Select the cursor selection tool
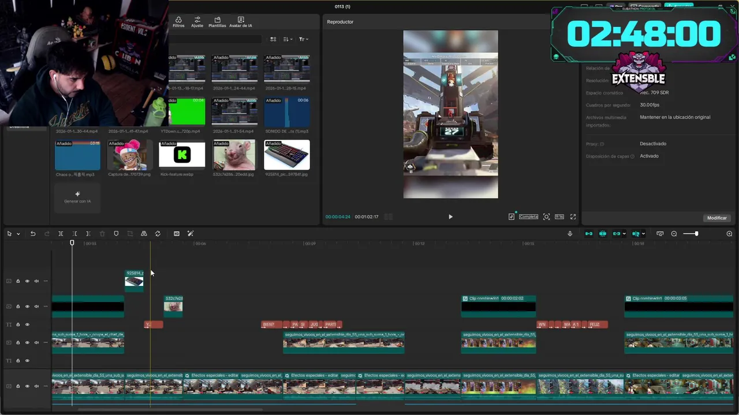Image resolution: width=739 pixels, height=415 pixels. (x=9, y=233)
